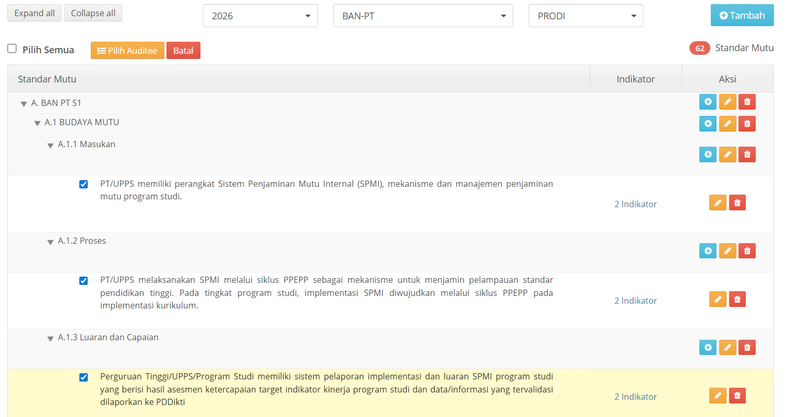Open the year 2026 dropdown
Screen dimensions: 786x417
(260, 16)
